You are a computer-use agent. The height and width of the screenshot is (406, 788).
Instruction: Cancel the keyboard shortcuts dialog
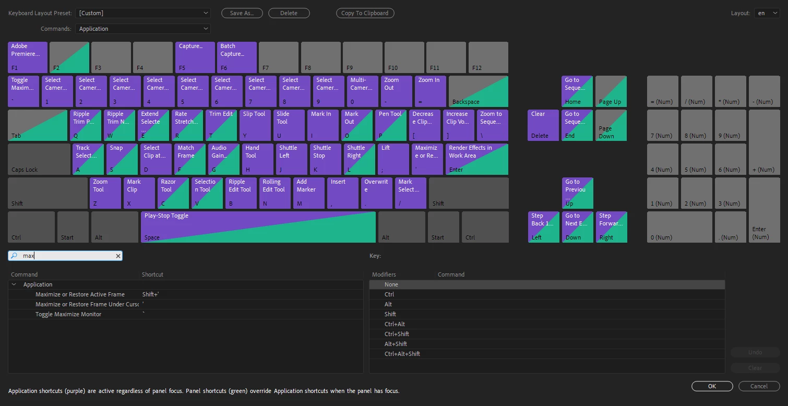click(x=759, y=386)
